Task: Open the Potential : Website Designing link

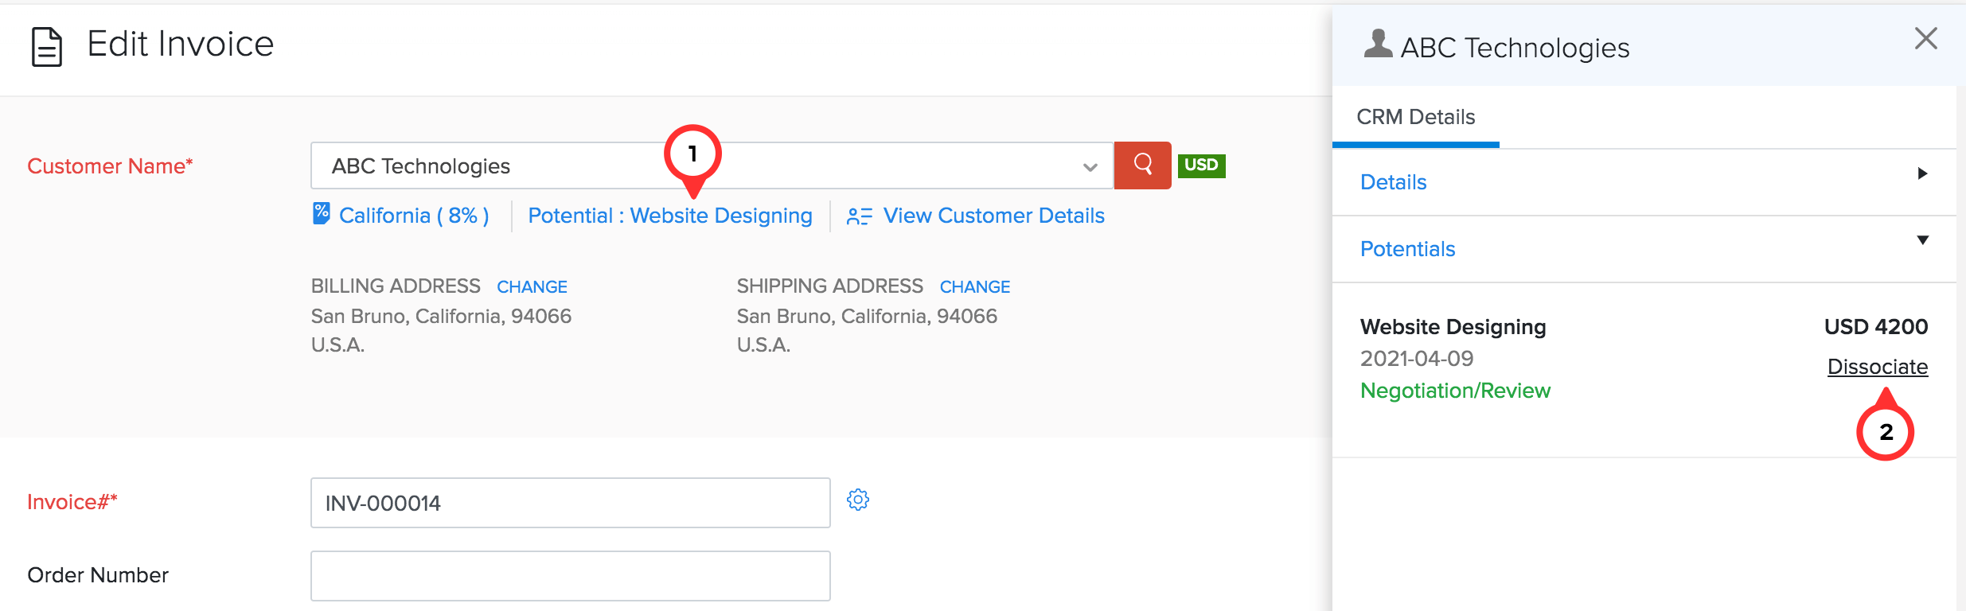Action: click(x=669, y=216)
